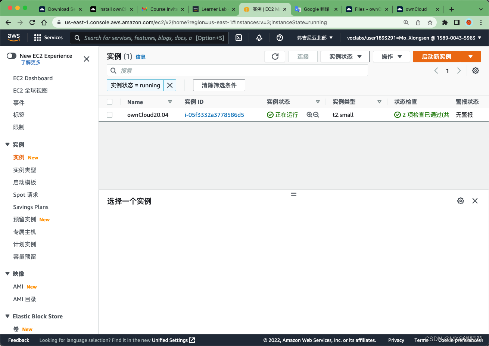Open instance link i-05f3332a3778586d5
The image size is (489, 346).
point(214,115)
